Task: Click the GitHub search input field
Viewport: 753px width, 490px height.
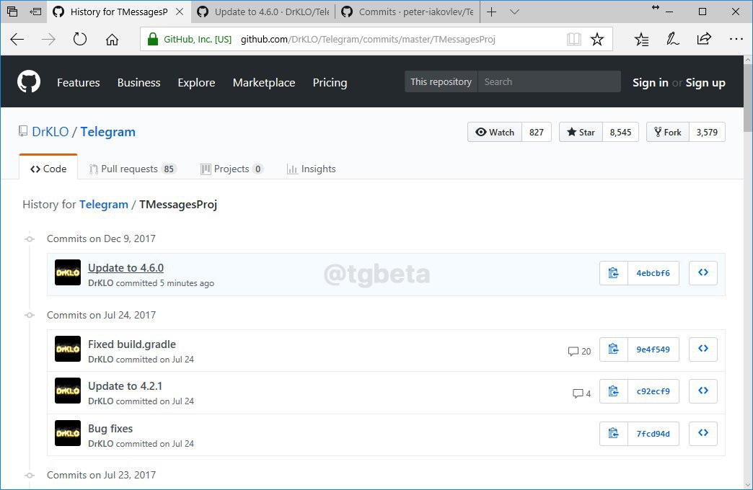Action: [x=548, y=82]
